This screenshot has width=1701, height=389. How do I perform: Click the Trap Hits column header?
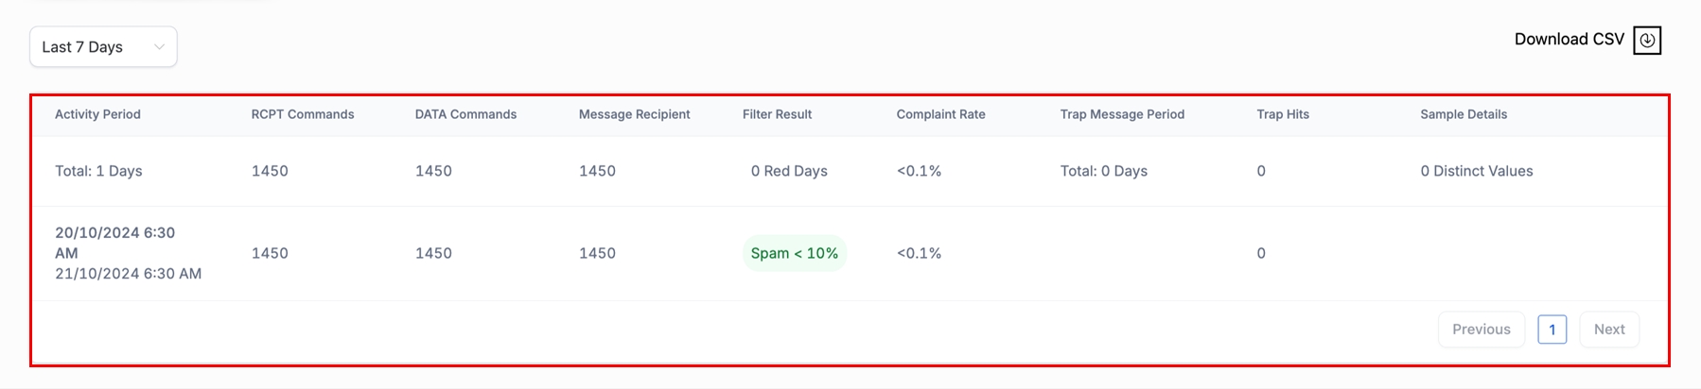[x=1283, y=114]
